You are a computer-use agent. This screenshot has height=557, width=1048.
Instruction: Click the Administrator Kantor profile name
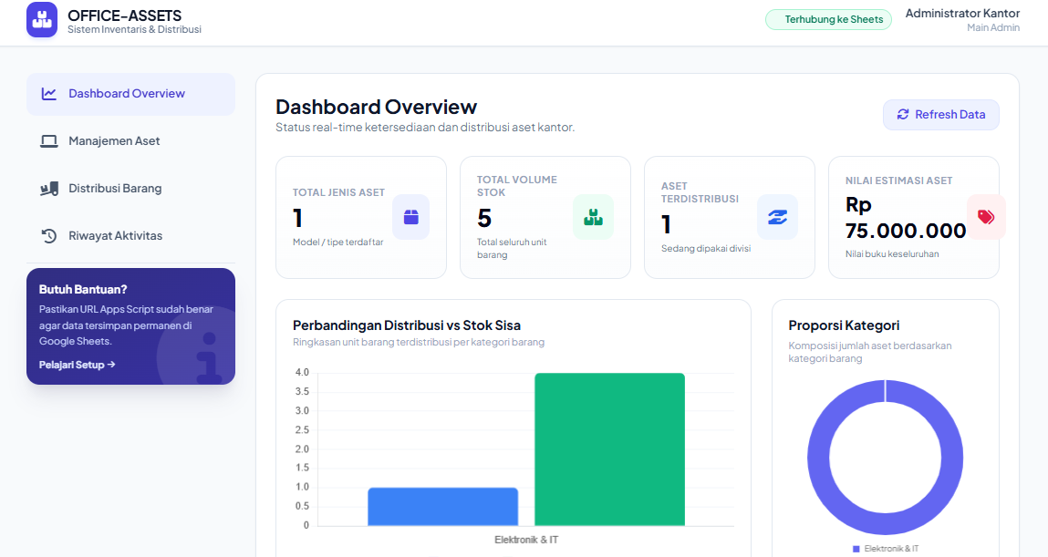click(962, 14)
